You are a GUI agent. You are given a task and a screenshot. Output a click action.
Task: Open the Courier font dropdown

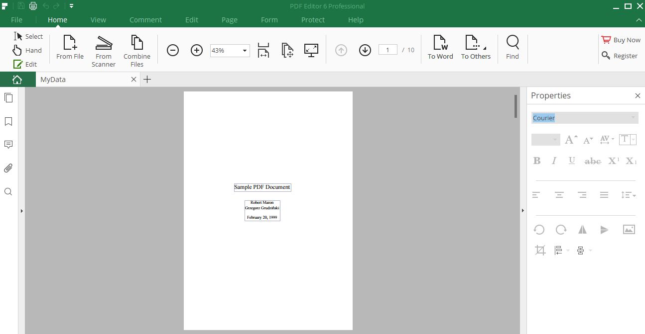pyautogui.click(x=633, y=118)
